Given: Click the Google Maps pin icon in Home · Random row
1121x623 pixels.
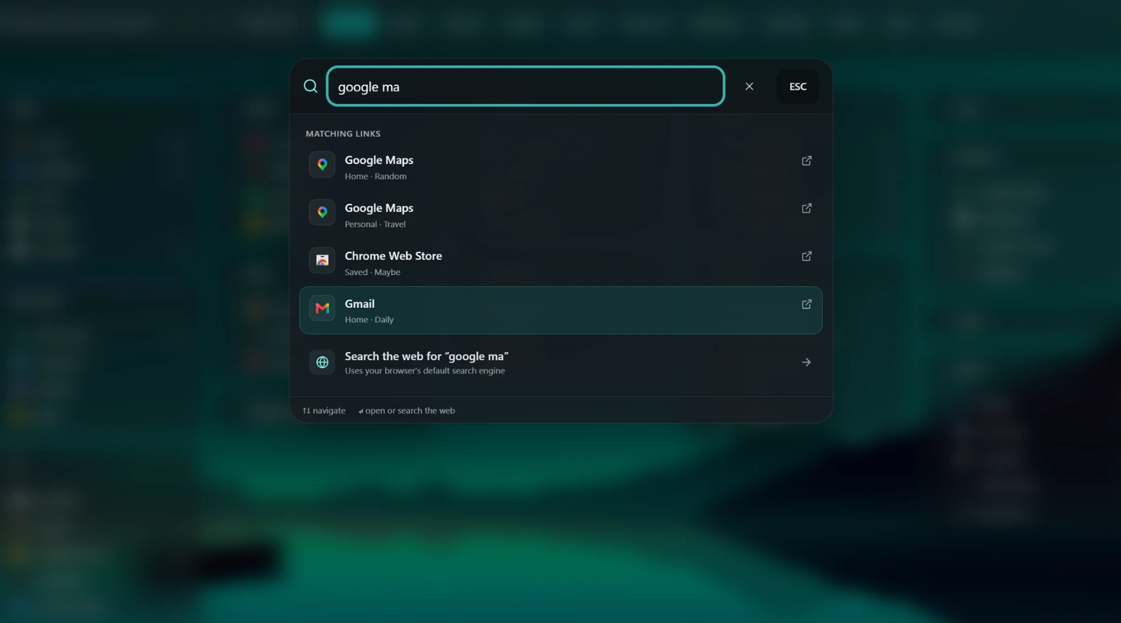Looking at the screenshot, I should [322, 165].
